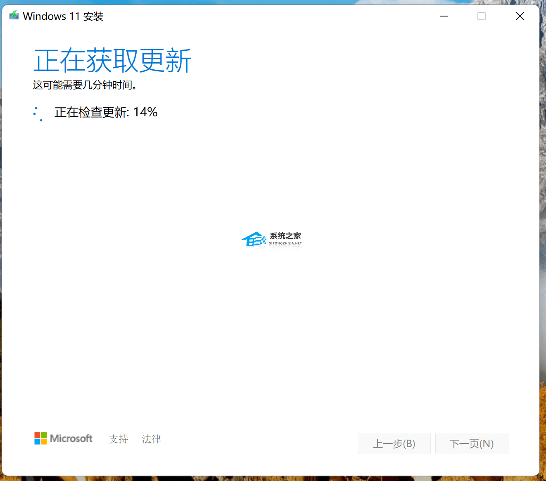Screen dimensions: 546x481
Task: Open the 支持 support page
Action: [119, 439]
